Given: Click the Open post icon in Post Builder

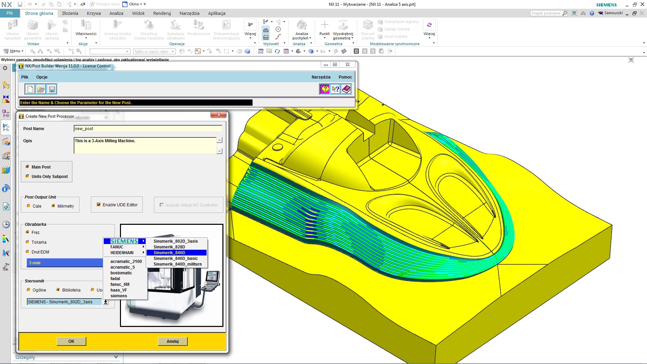Looking at the screenshot, I should [x=41, y=89].
